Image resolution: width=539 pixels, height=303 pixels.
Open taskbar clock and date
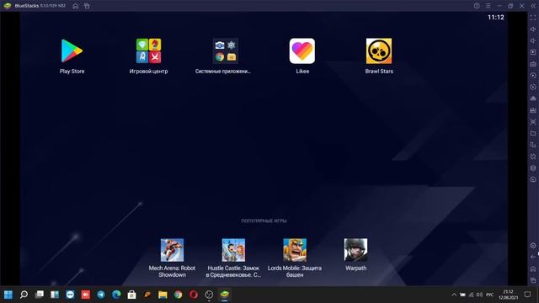(509, 295)
